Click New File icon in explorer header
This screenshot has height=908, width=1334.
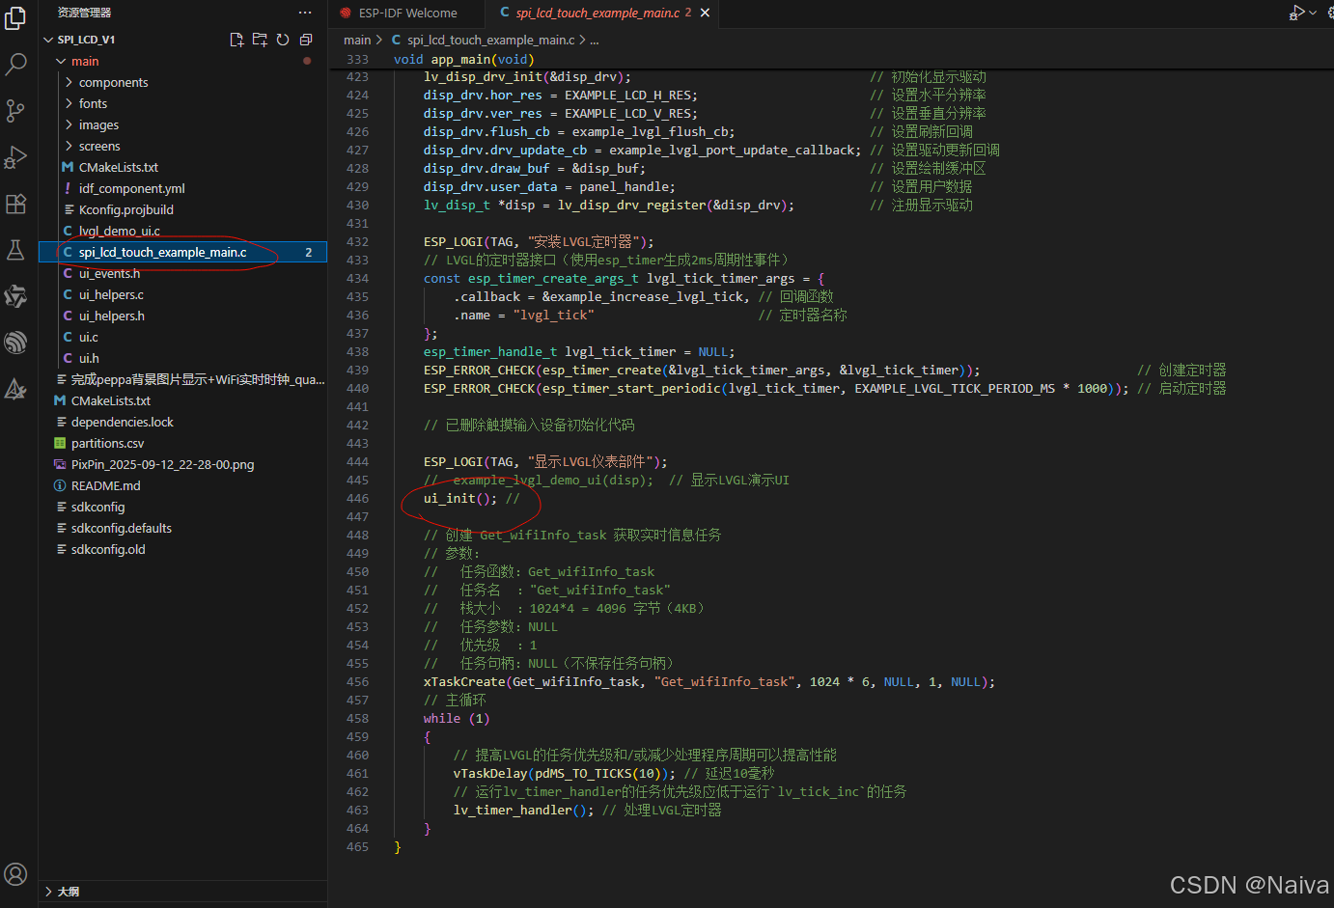pyautogui.click(x=236, y=40)
